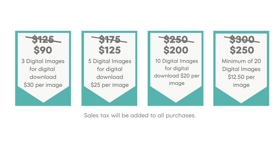Click the $25 per image line

(110, 85)
